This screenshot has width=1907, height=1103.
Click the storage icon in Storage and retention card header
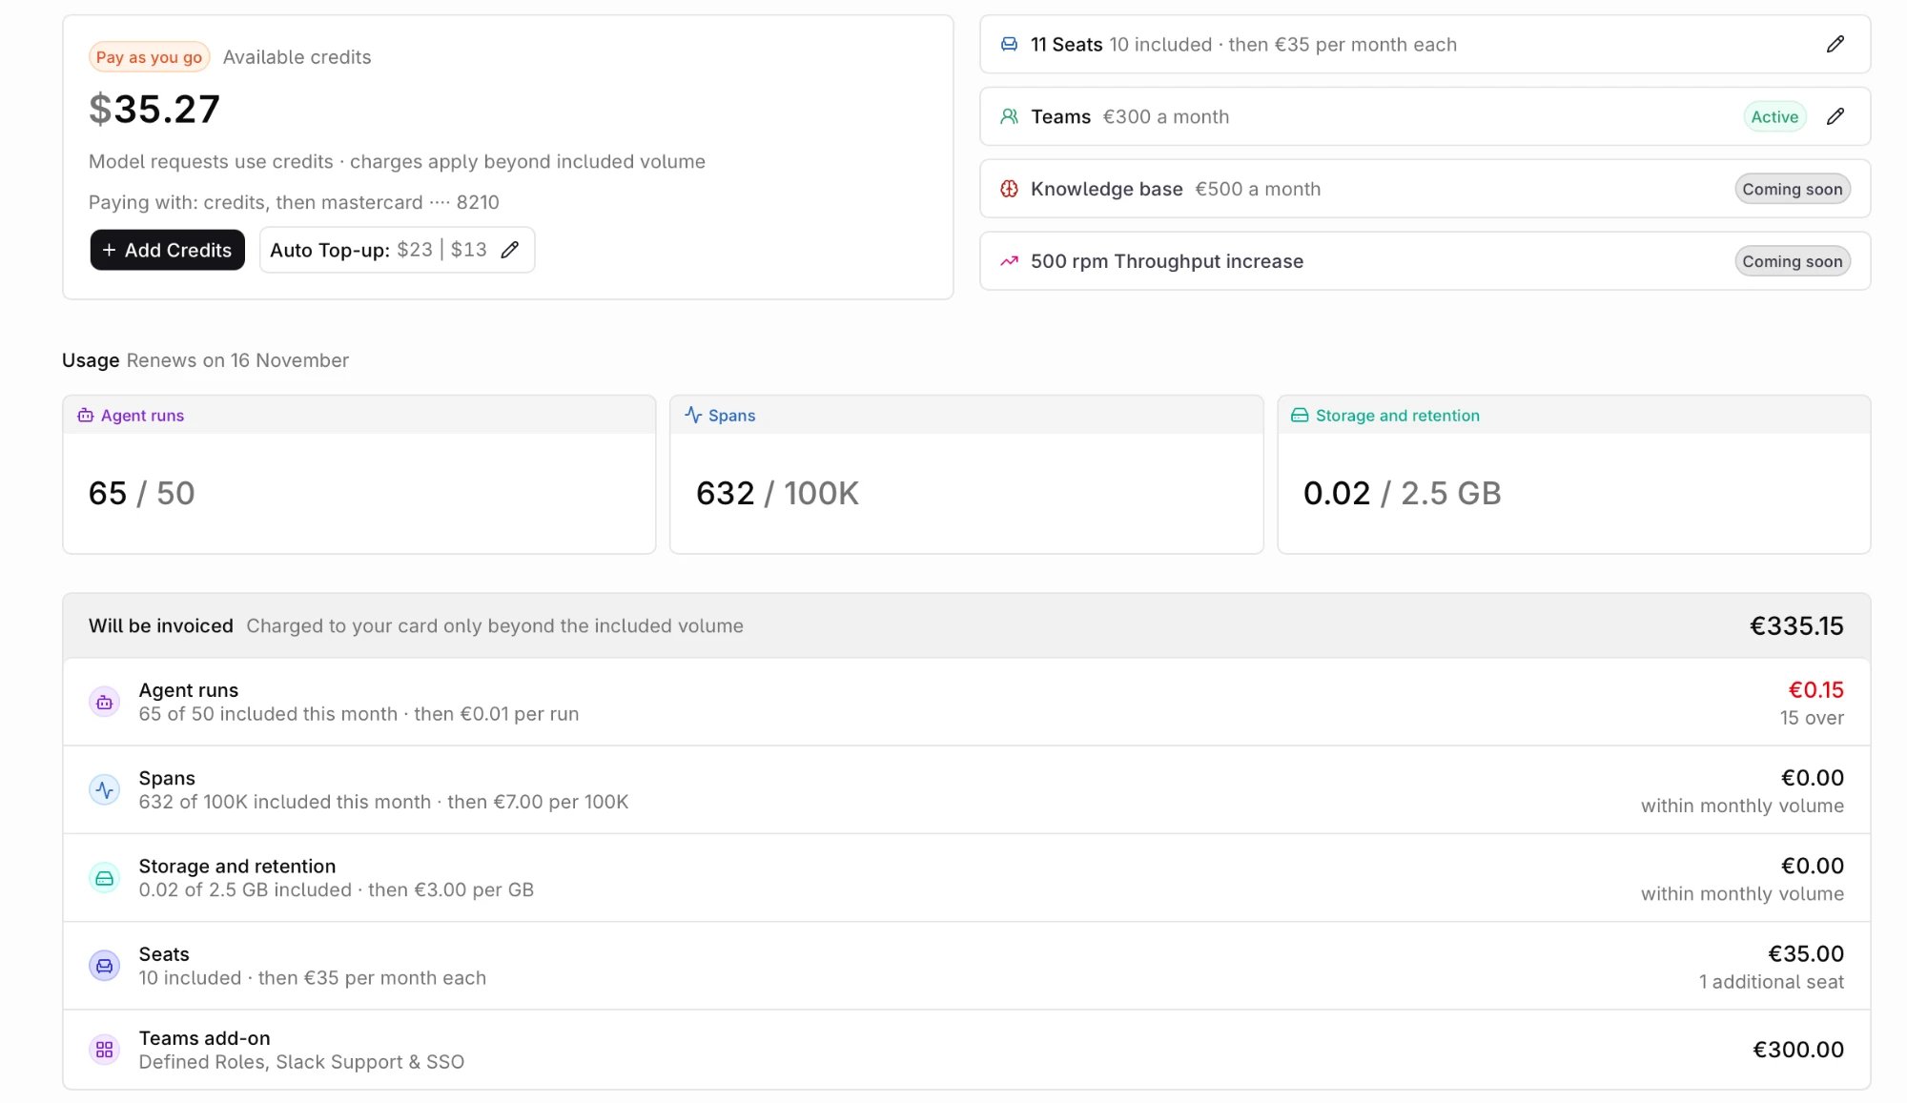(x=1300, y=416)
